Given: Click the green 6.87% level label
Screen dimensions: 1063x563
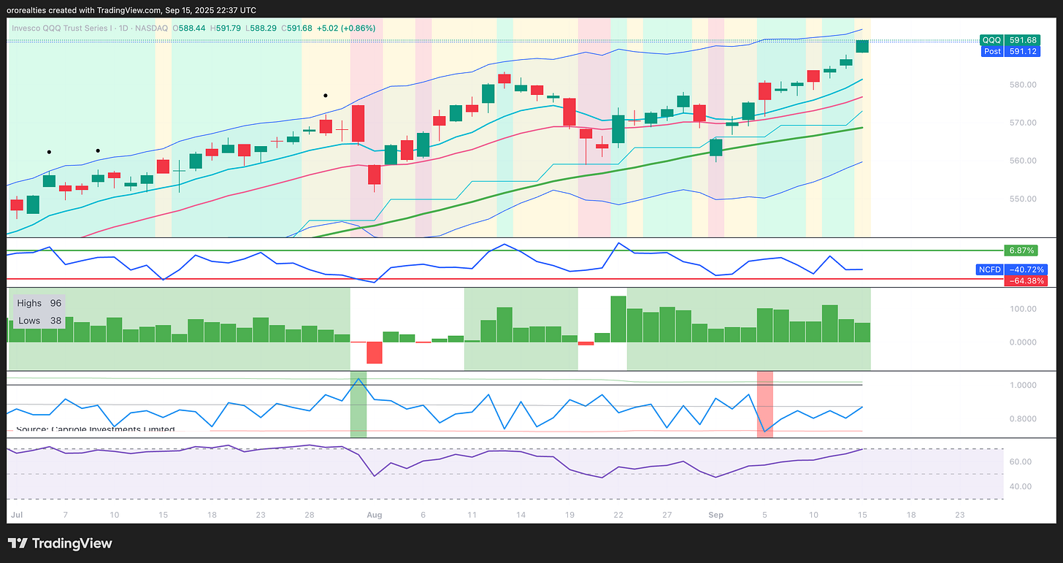Looking at the screenshot, I should (1021, 250).
